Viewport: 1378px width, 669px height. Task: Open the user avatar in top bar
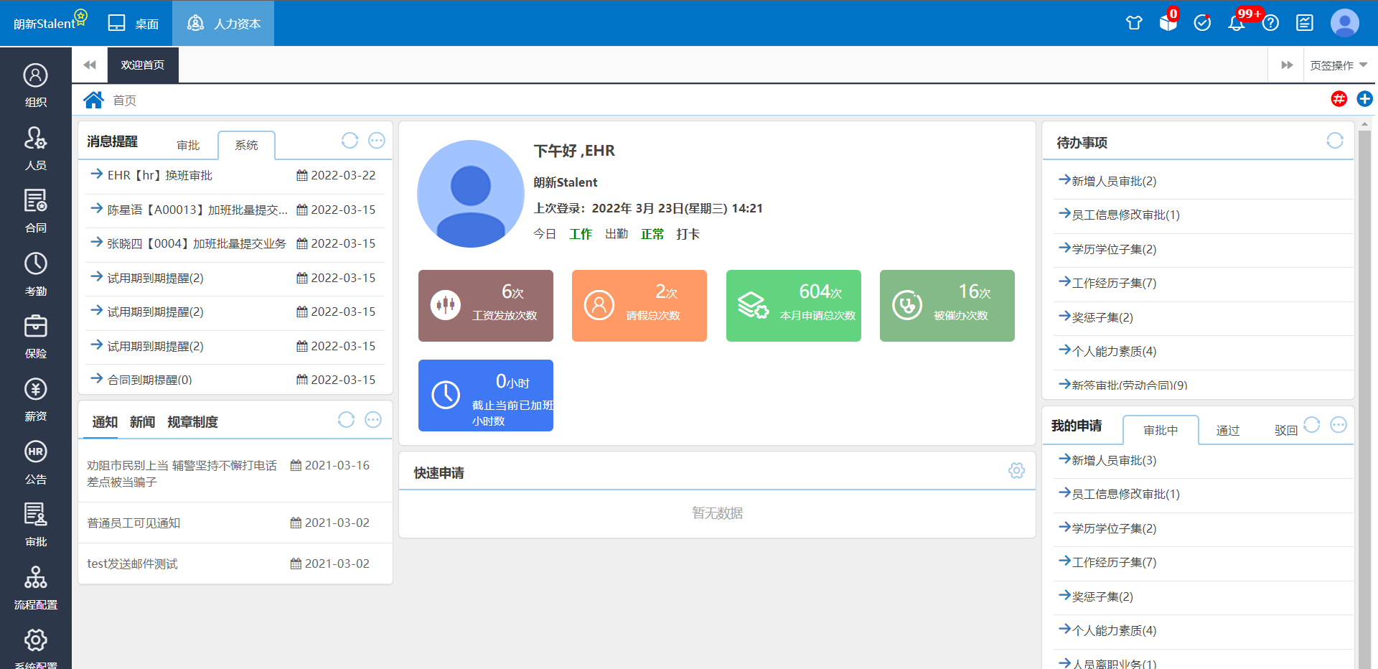tap(1344, 23)
